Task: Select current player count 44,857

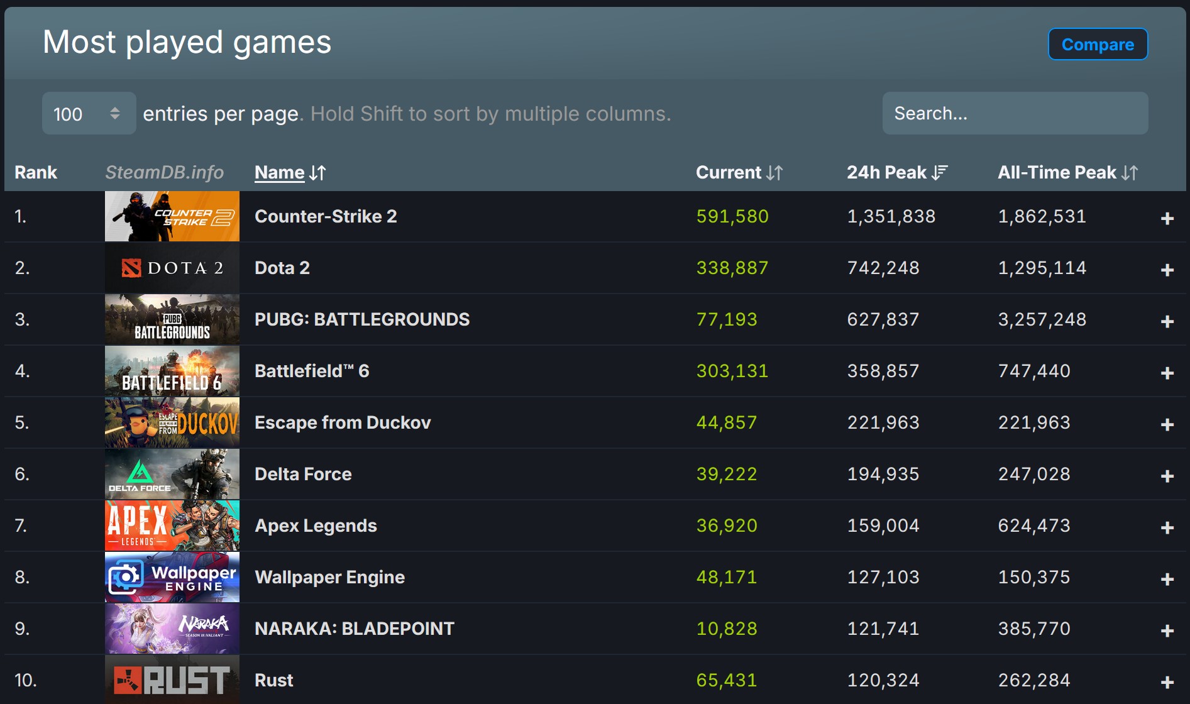Action: pyautogui.click(x=727, y=422)
